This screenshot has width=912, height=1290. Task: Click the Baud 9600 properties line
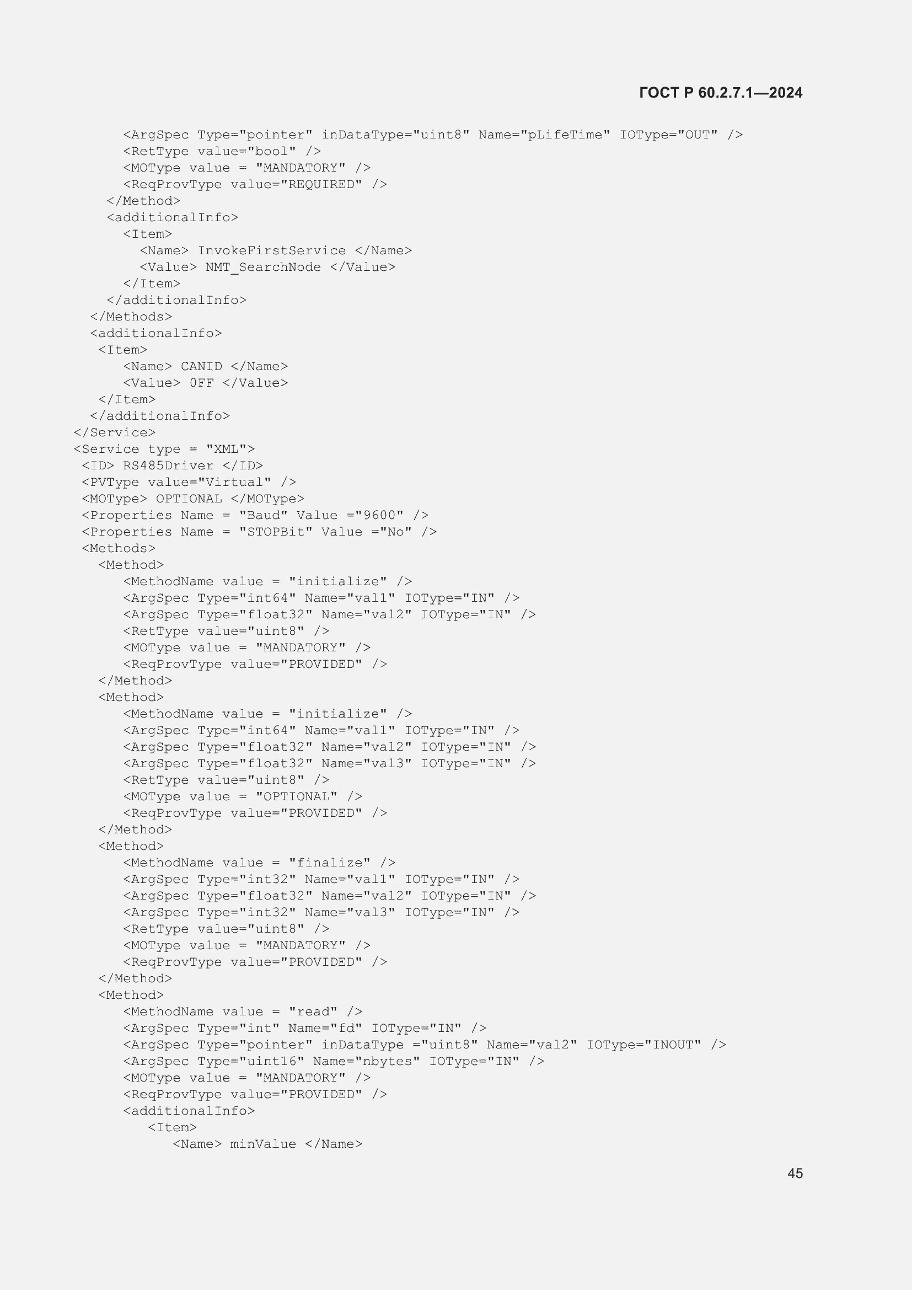click(255, 515)
